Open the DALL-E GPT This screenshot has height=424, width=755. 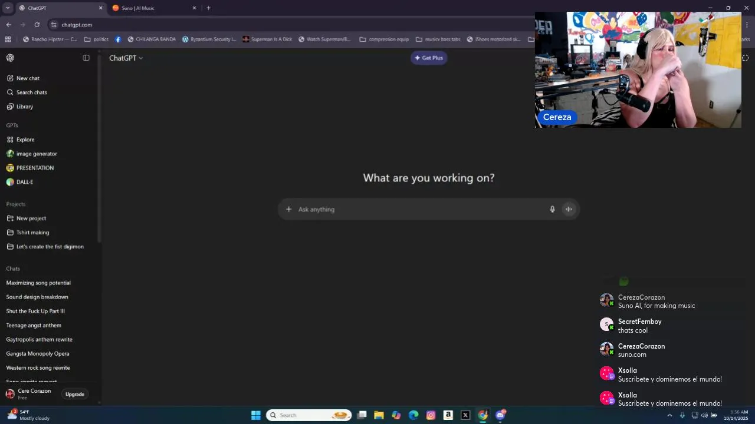click(19, 182)
